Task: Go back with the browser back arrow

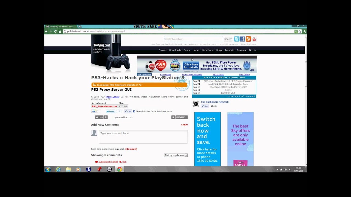Action: (x=46, y=31)
